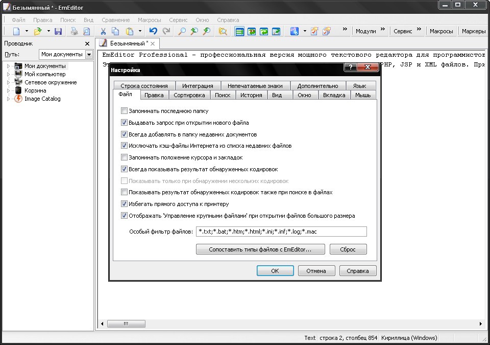Click the Find Previous magnifier icon

point(194,31)
